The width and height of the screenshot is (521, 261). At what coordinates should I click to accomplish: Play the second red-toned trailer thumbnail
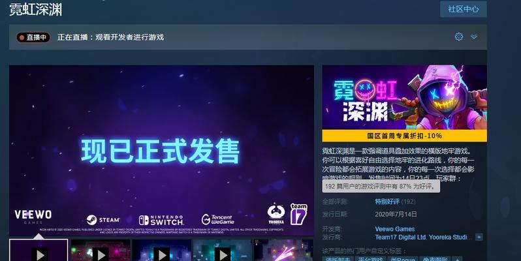pyautogui.click(x=101, y=251)
